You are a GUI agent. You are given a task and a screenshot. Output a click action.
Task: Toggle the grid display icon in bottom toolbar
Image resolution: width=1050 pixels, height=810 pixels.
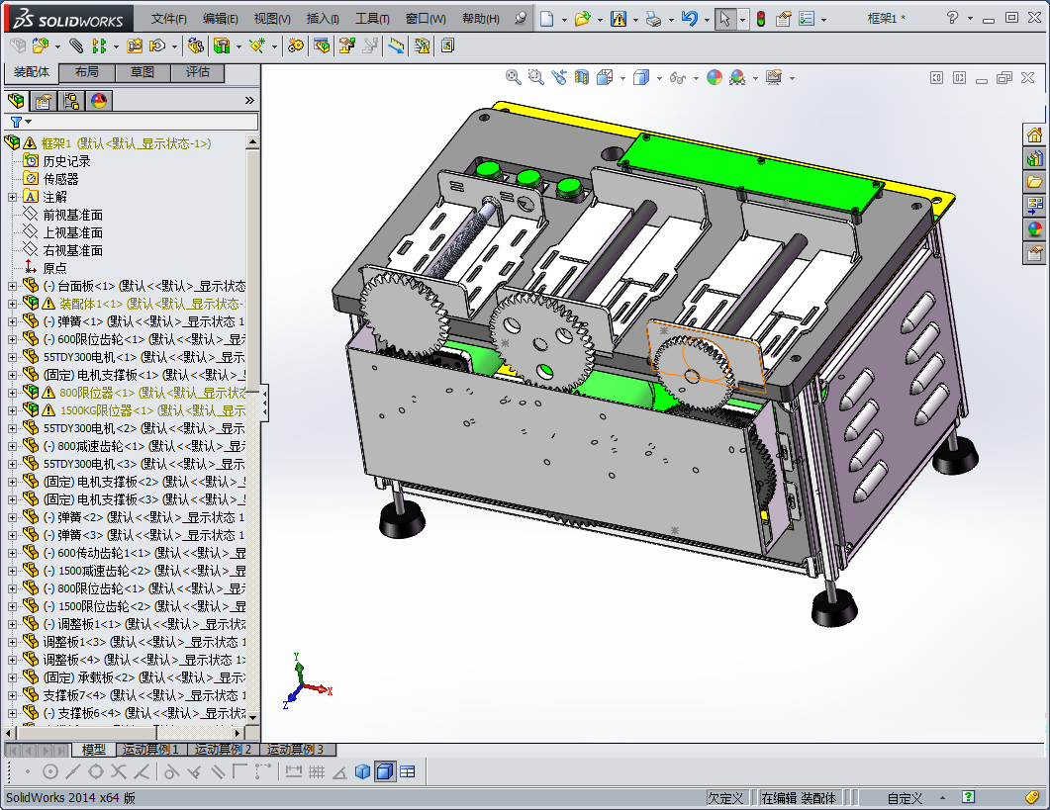point(317,771)
